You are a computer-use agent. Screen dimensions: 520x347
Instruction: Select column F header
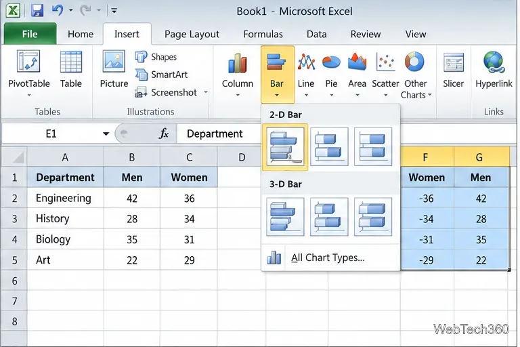click(x=427, y=157)
